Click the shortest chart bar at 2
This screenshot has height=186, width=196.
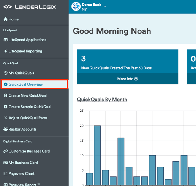168,182
